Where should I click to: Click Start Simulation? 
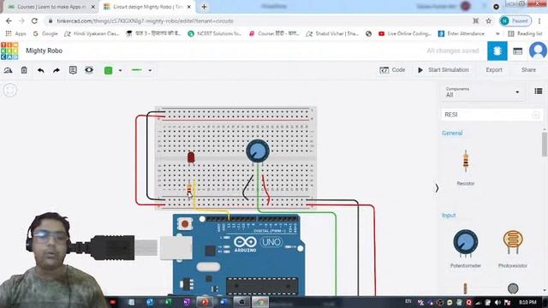444,70
